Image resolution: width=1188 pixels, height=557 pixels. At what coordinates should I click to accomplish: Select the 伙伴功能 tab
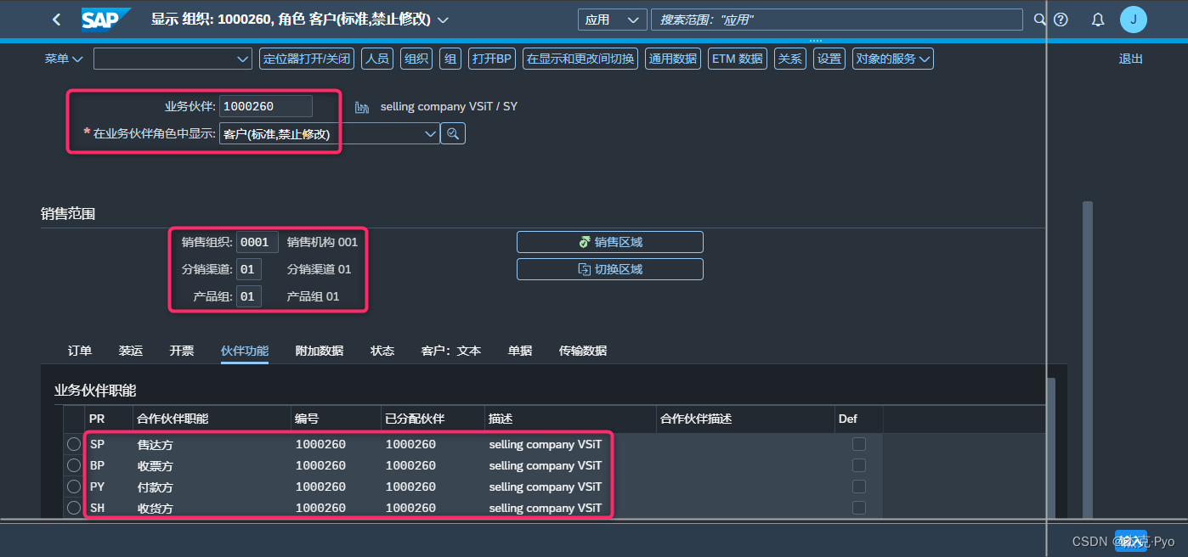coord(245,351)
